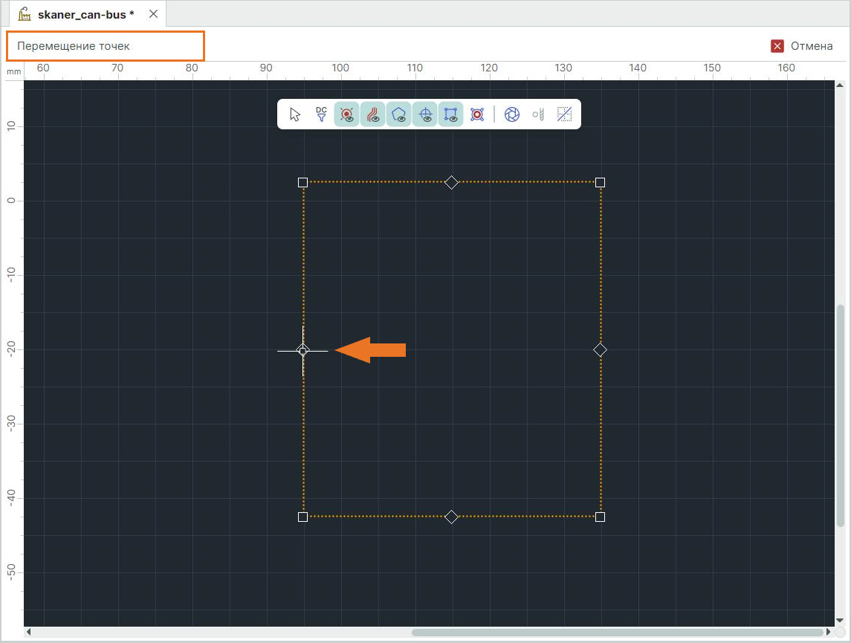This screenshot has width=851, height=643.
Task: Close the skaner_can-bus tab
Action: coord(153,14)
